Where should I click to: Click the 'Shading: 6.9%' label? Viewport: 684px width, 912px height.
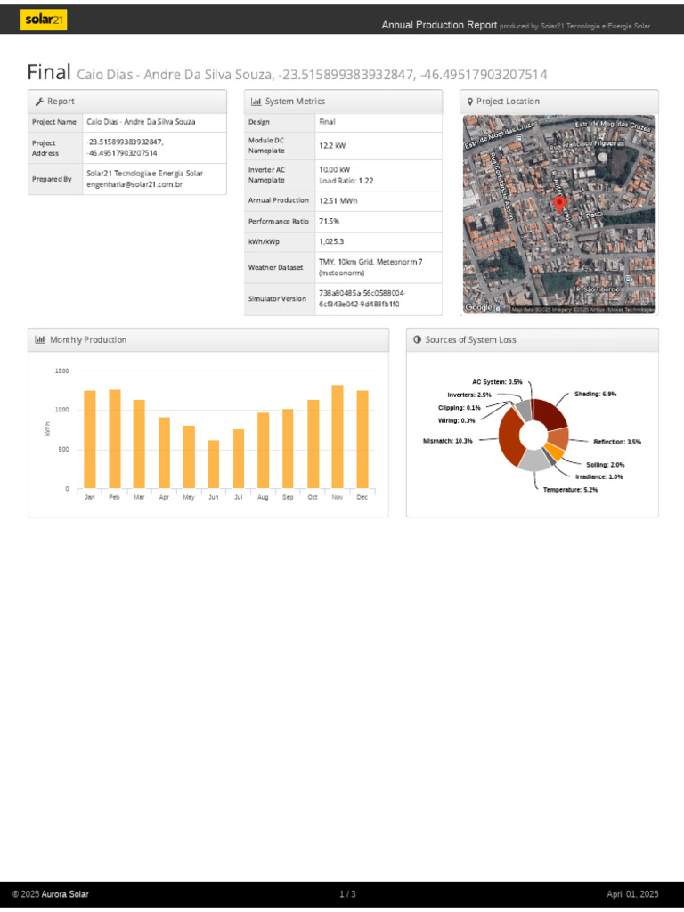(596, 395)
